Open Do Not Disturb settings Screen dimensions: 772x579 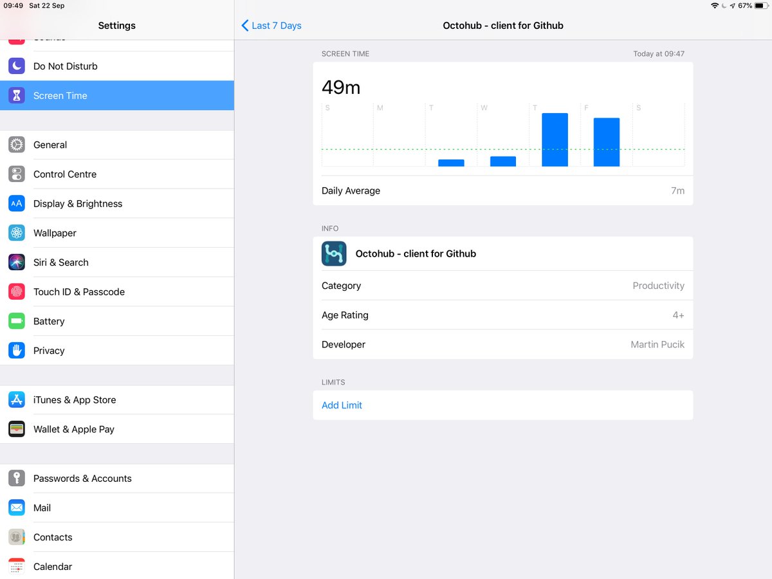click(117, 66)
